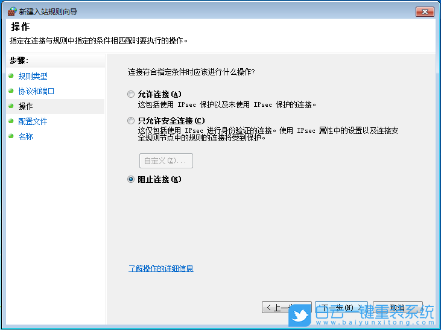This screenshot has width=441, height=330.
Task: Go to the 配置文件 step
Action: point(33,121)
